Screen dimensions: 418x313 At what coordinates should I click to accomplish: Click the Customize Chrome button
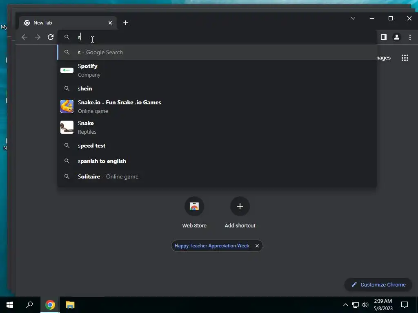point(378,284)
